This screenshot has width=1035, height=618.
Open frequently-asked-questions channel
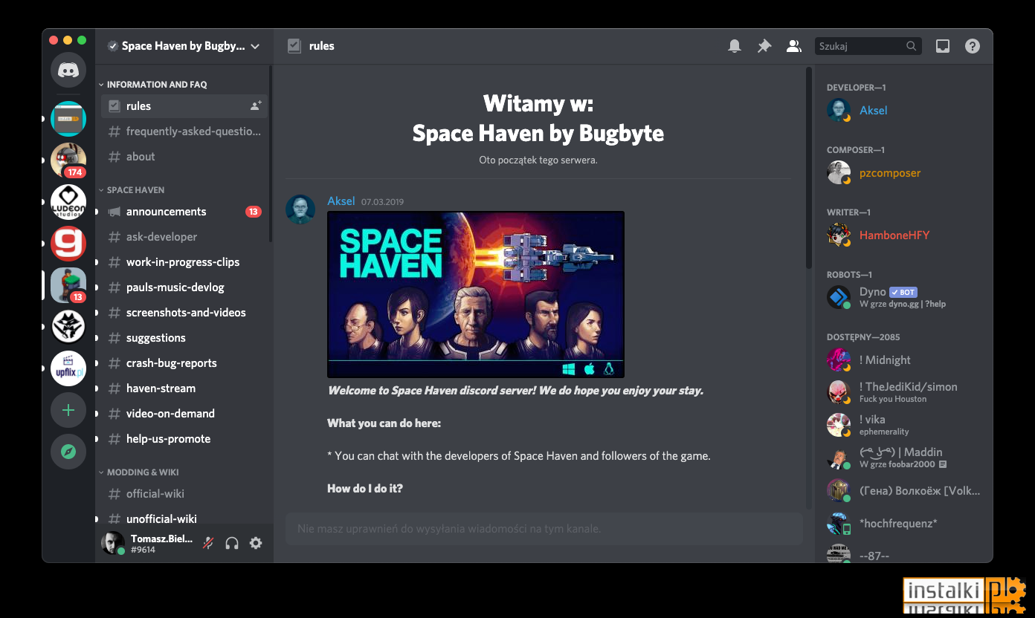point(184,131)
